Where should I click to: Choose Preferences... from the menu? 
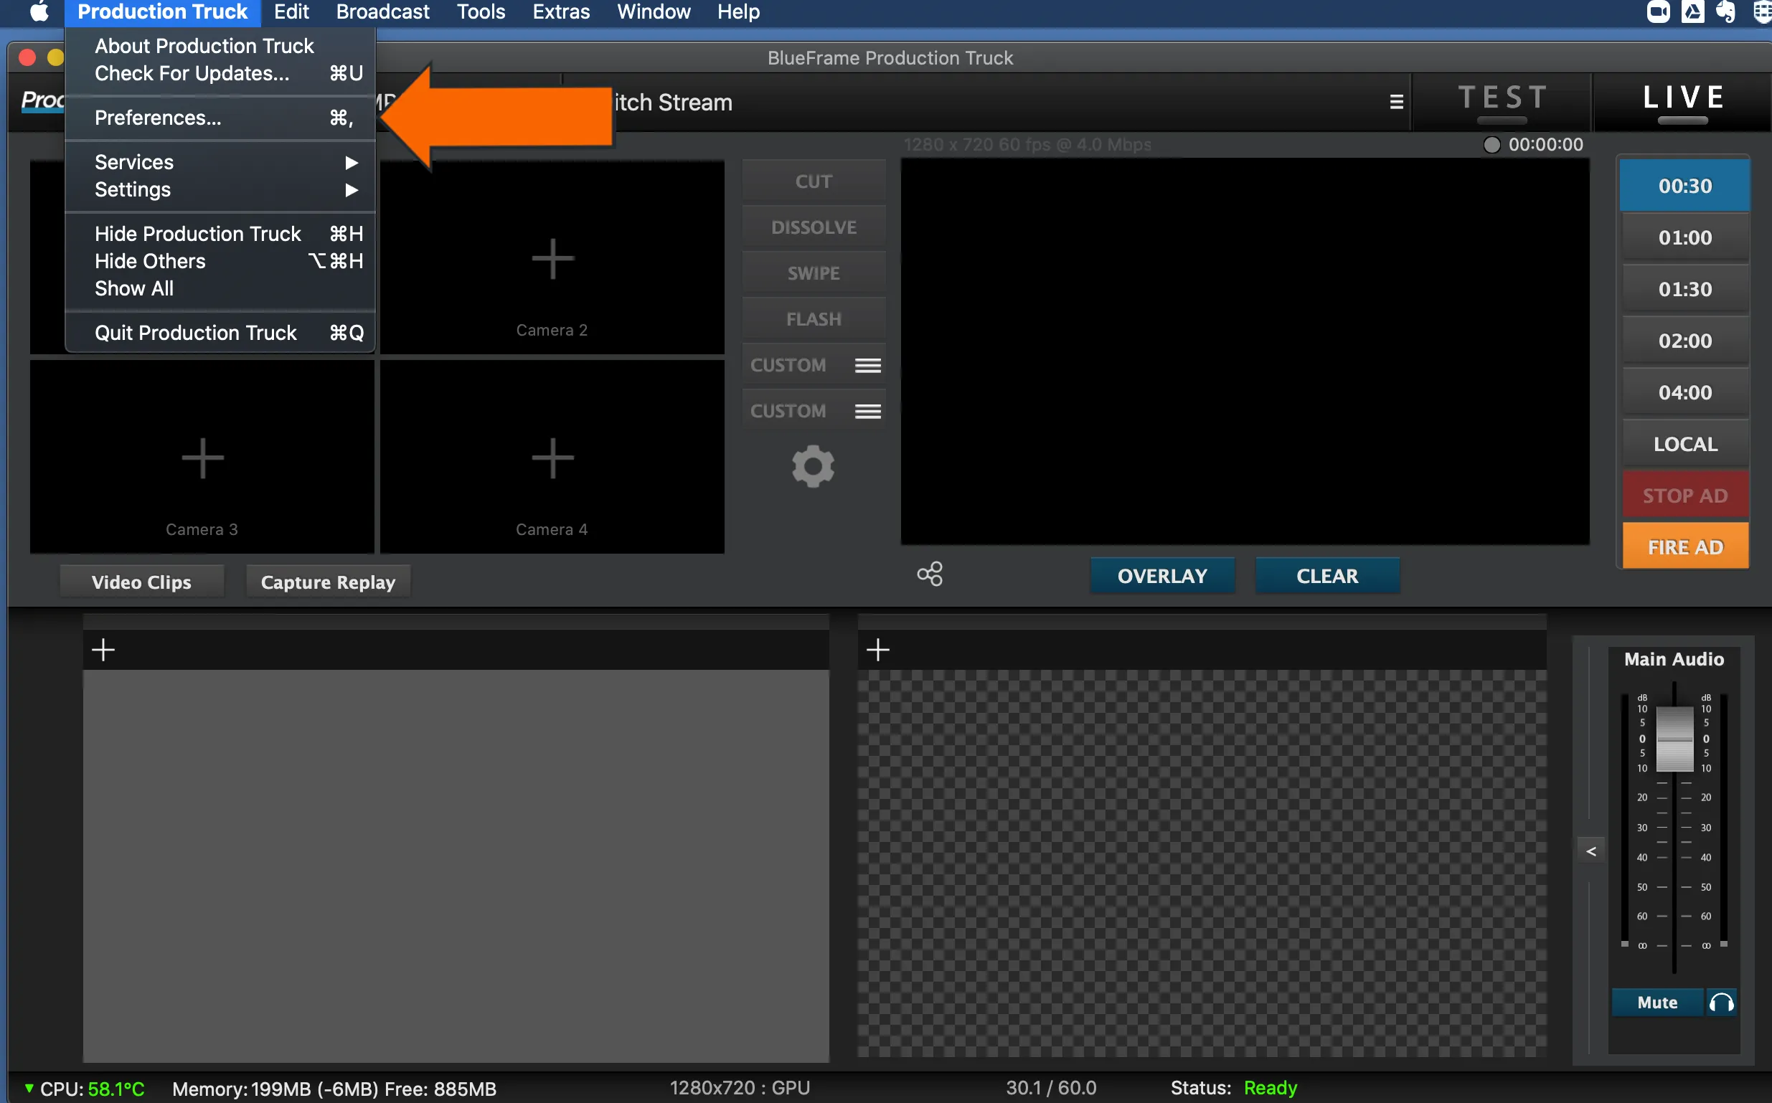point(220,118)
